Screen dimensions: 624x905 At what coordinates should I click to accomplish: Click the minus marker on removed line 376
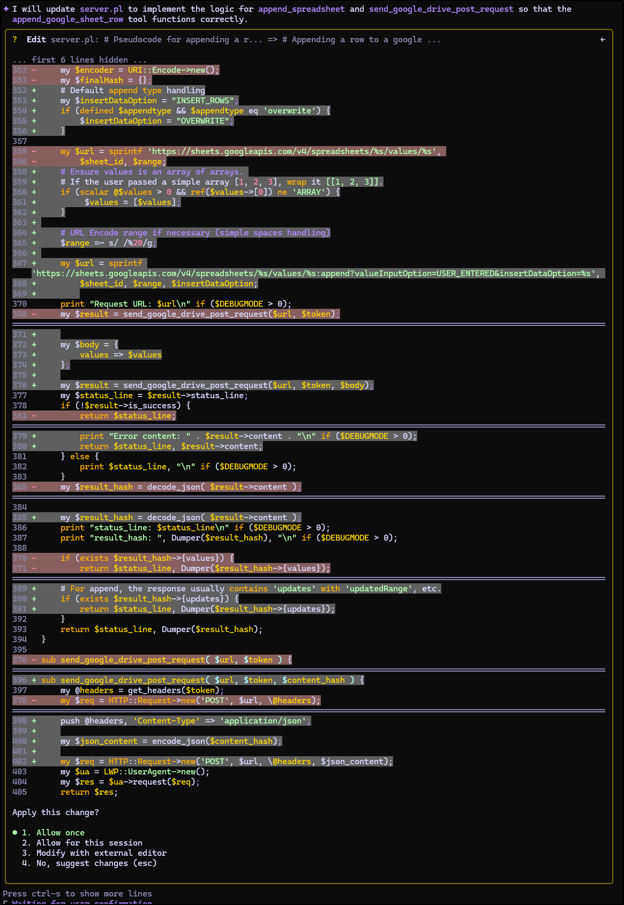(34, 660)
